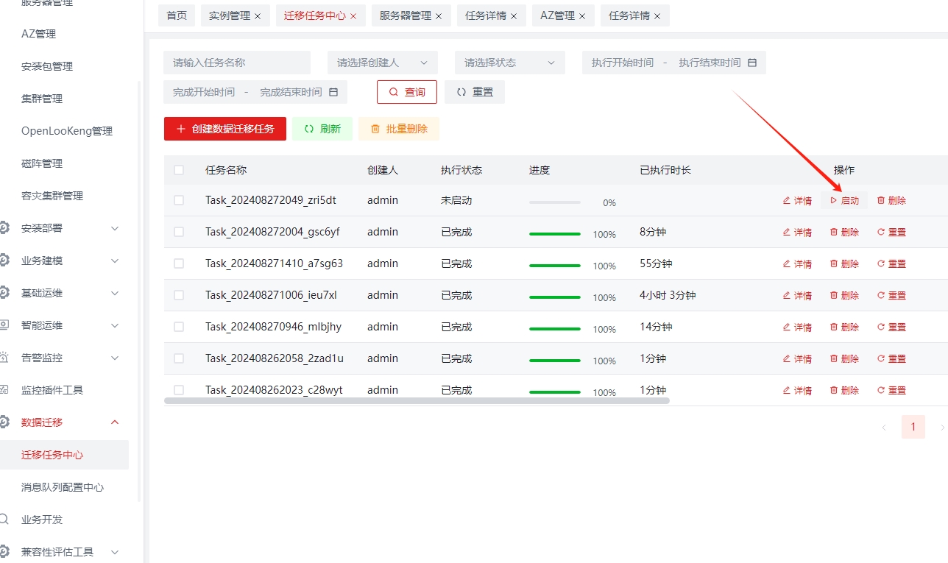This screenshot has height=563, width=948.
Task: Check the box for Task_202408262058_2zad1u
Action: (x=179, y=358)
